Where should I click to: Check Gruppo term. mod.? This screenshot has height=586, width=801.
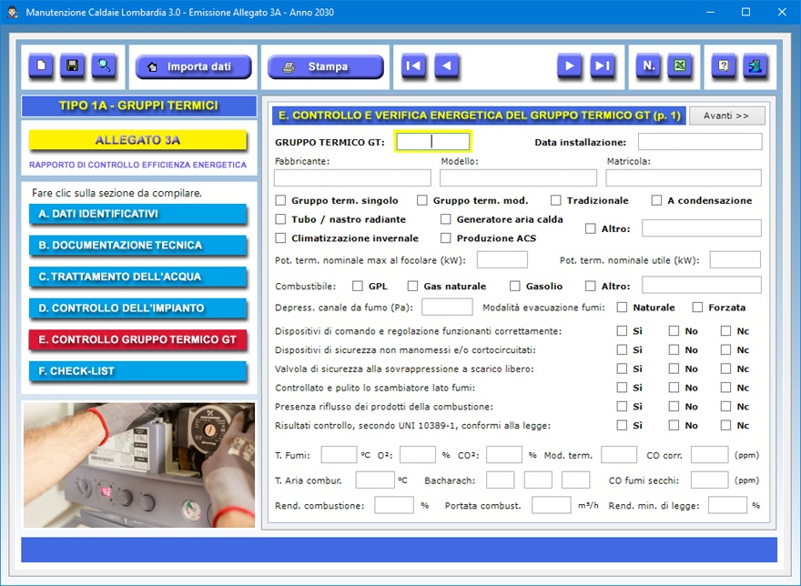click(422, 200)
